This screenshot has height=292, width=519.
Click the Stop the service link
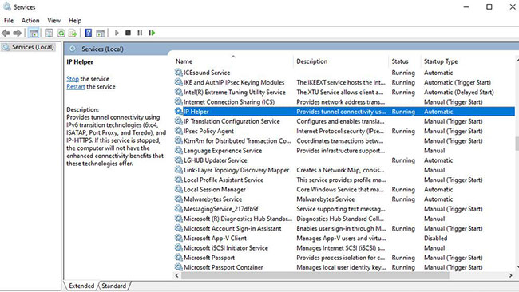click(73, 79)
